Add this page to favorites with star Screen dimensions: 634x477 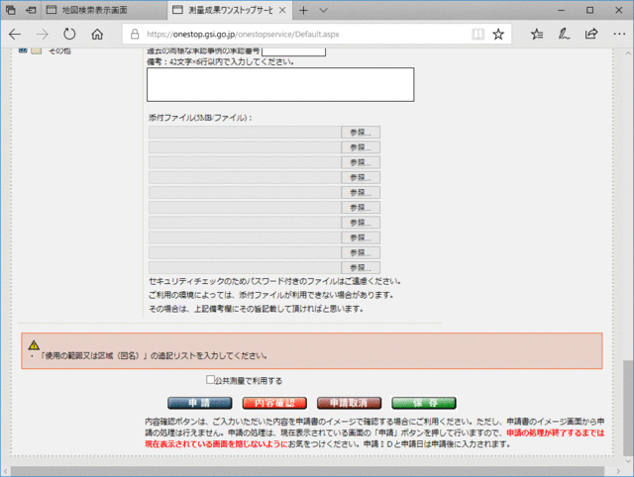[498, 35]
